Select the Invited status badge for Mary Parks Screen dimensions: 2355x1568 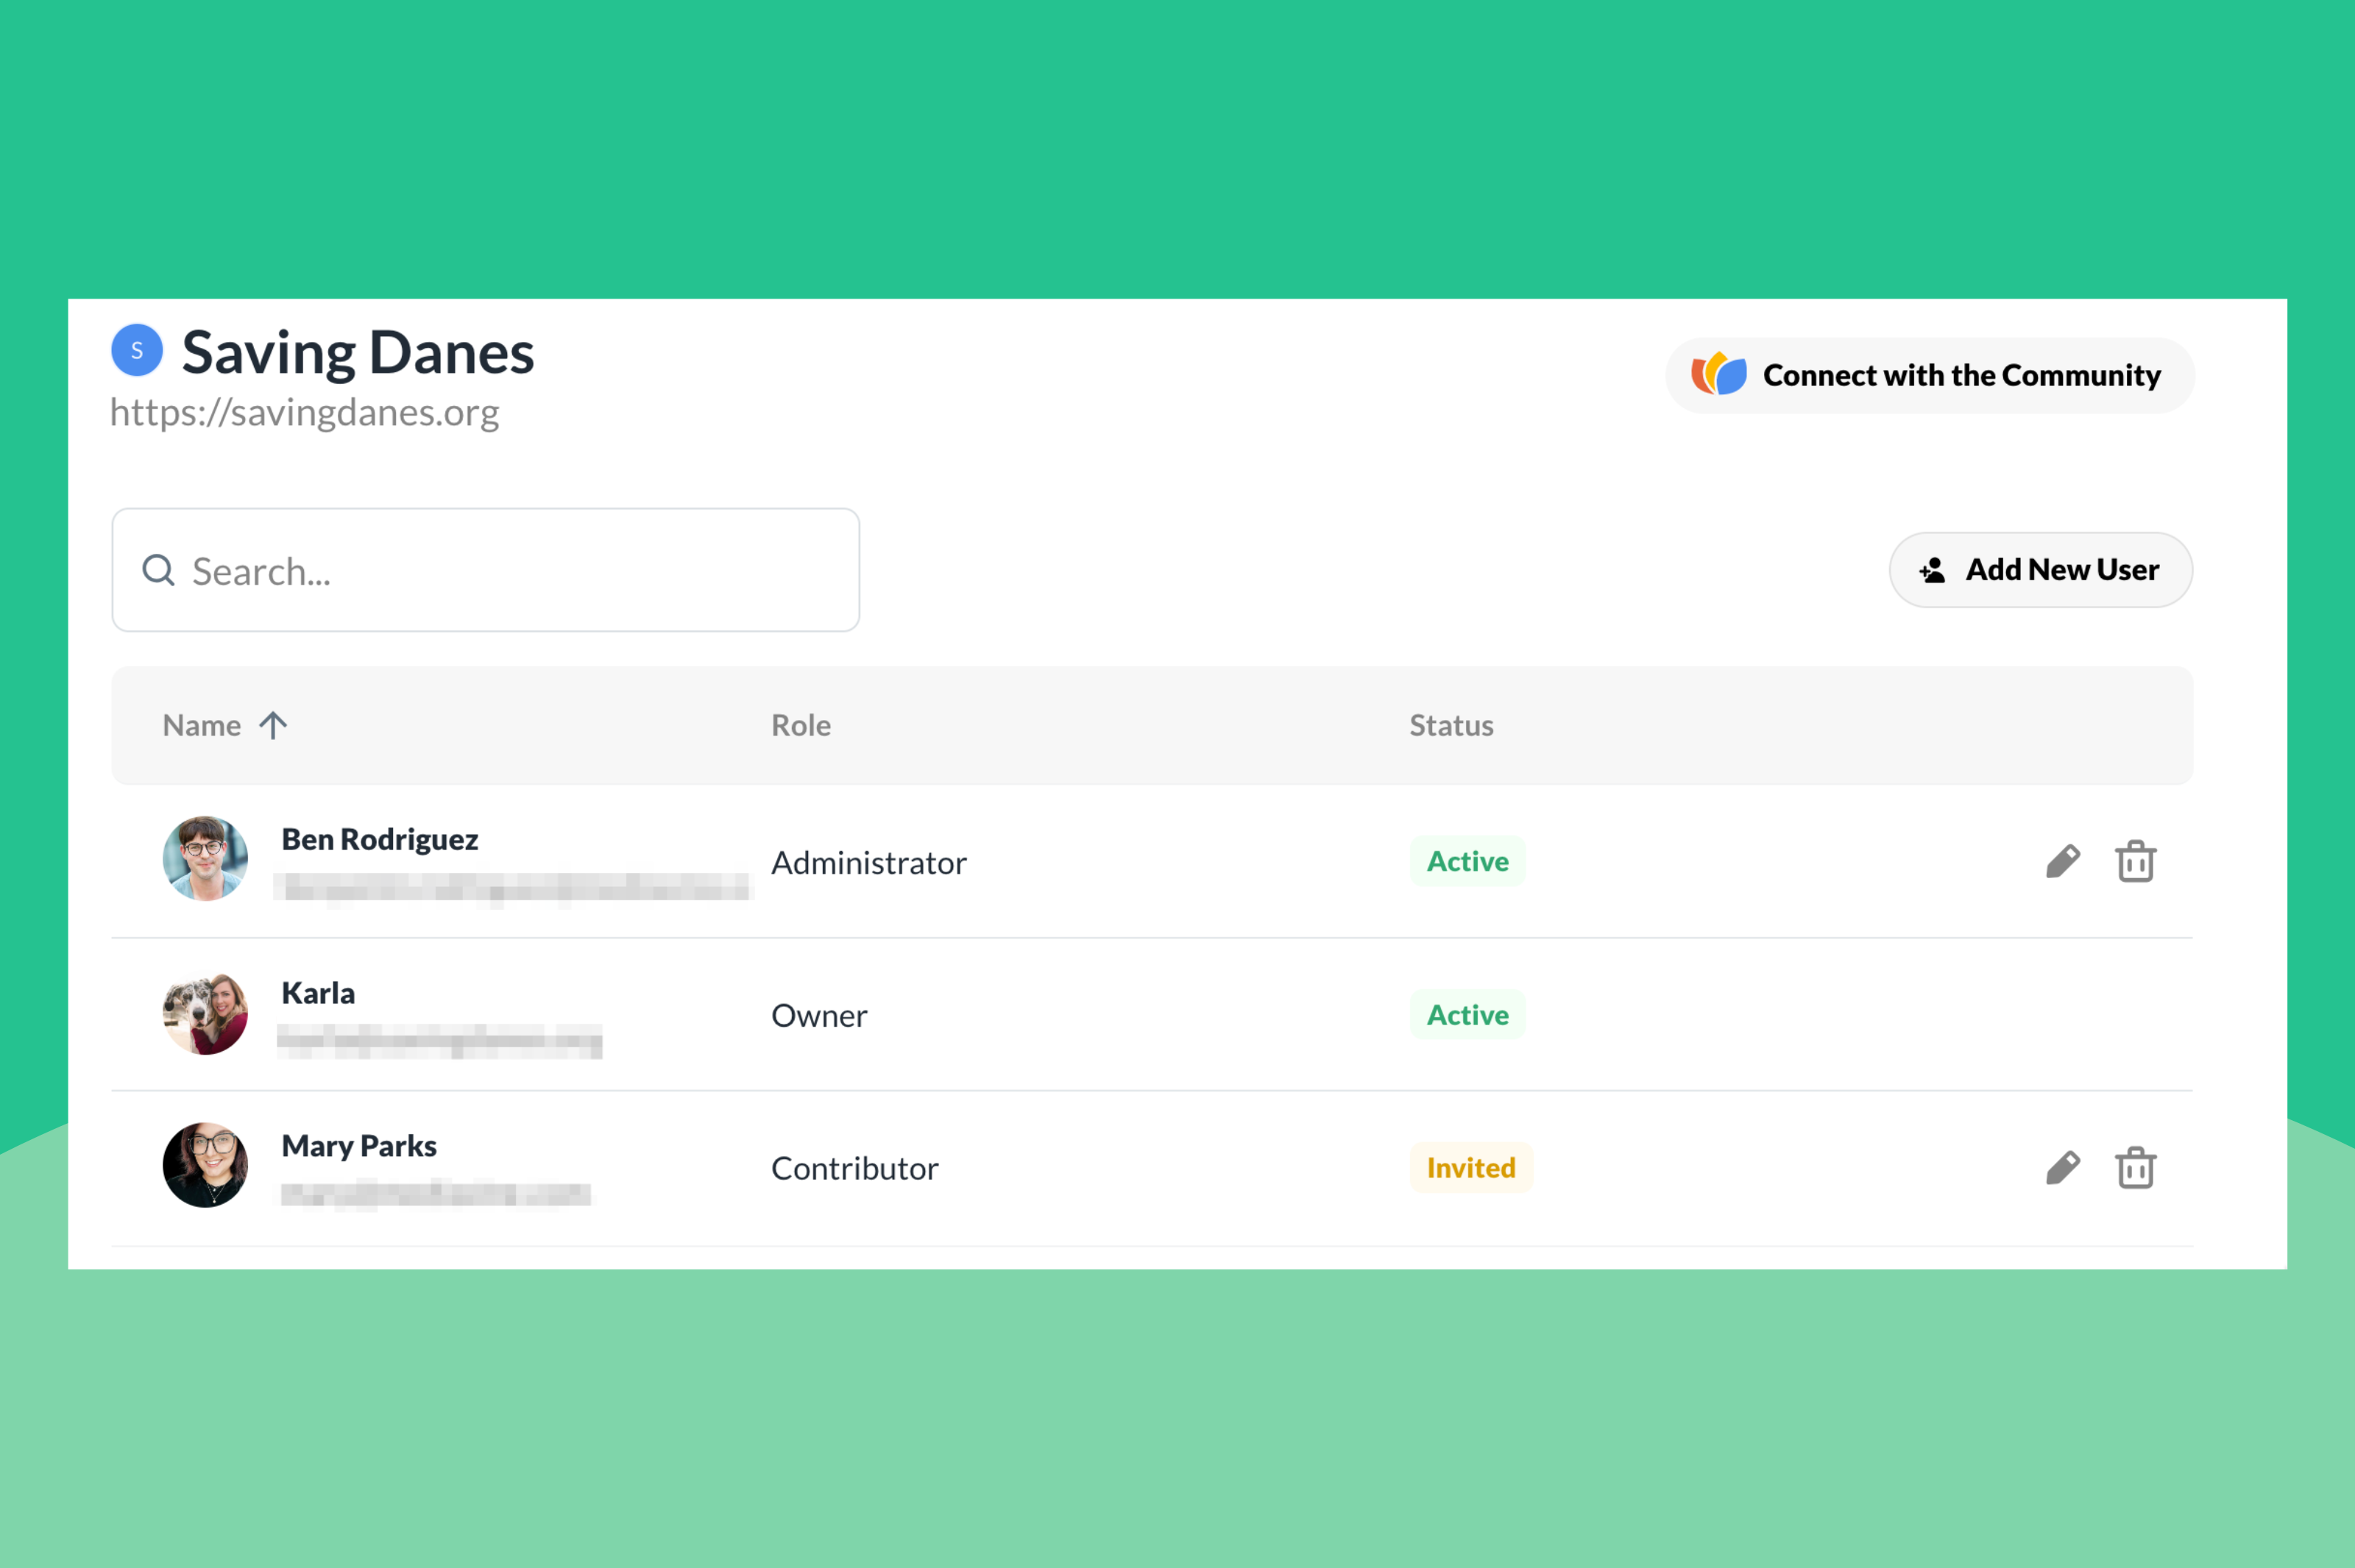coord(1470,1166)
